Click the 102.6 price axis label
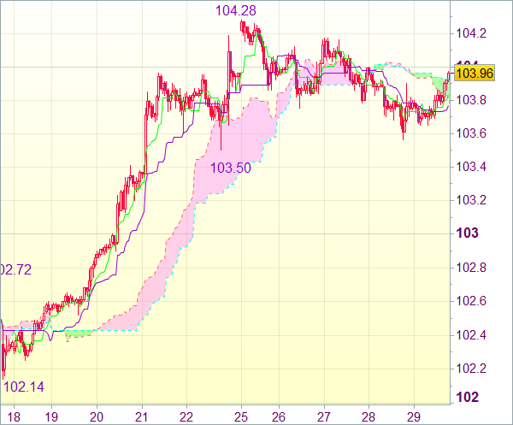 471,301
